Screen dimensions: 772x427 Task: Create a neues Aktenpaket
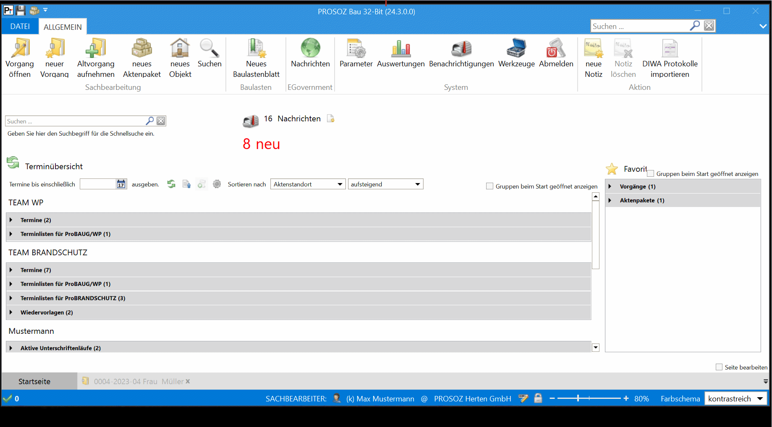tap(142, 58)
